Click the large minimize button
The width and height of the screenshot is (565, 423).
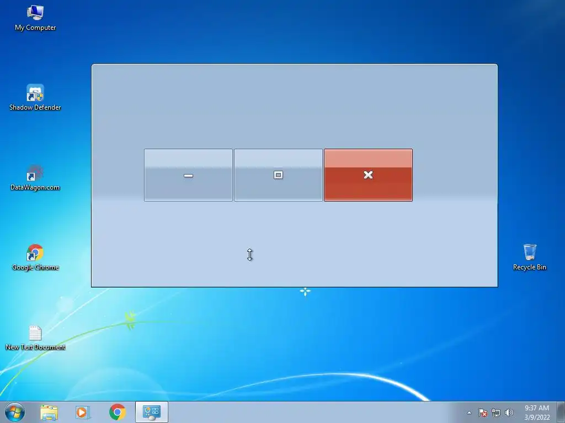pyautogui.click(x=188, y=175)
